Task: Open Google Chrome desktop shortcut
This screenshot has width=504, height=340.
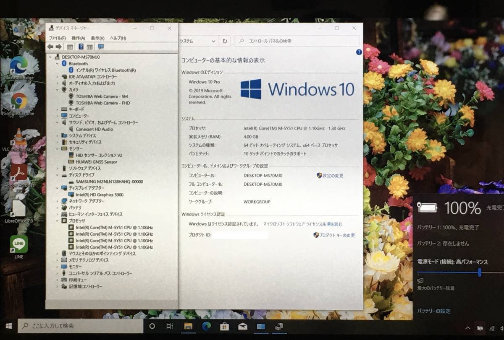Action: [x=19, y=104]
